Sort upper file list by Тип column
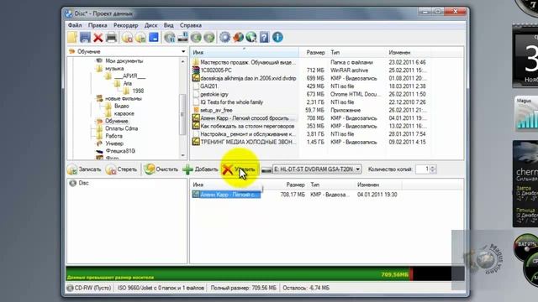The height and width of the screenshot is (302, 538). tap(335, 53)
